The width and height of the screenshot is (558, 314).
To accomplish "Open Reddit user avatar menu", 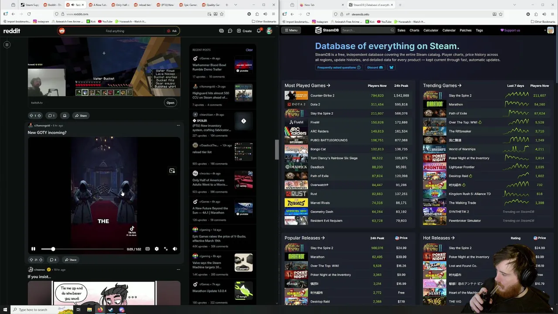I will pyautogui.click(x=269, y=31).
